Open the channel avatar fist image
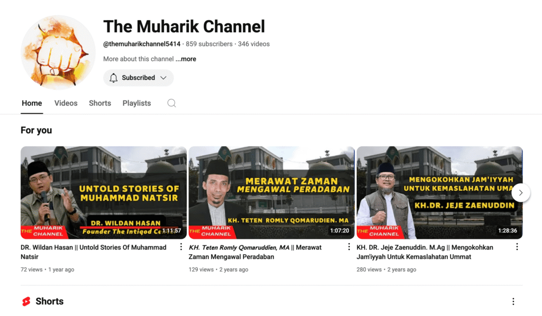This screenshot has width=542, height=316. pyautogui.click(x=58, y=52)
